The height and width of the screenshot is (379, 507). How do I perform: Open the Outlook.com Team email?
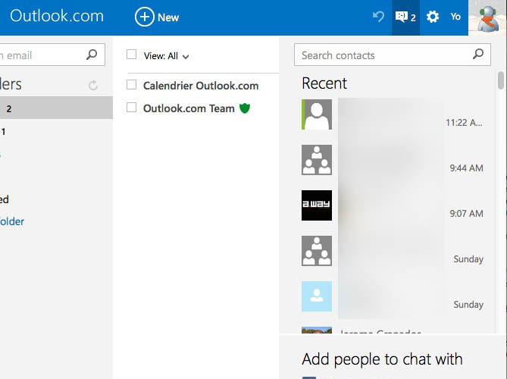click(x=189, y=108)
